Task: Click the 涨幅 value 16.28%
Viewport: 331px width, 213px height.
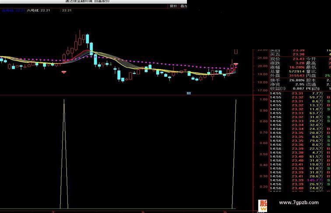Action: click(x=297, y=67)
